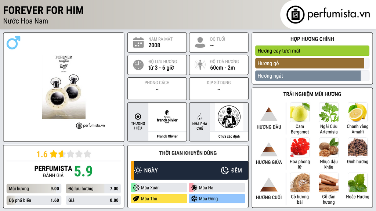This screenshot has height=211, width=376.
Task: Open the Chanh vàng Amalfi note image
Action: click(358, 112)
